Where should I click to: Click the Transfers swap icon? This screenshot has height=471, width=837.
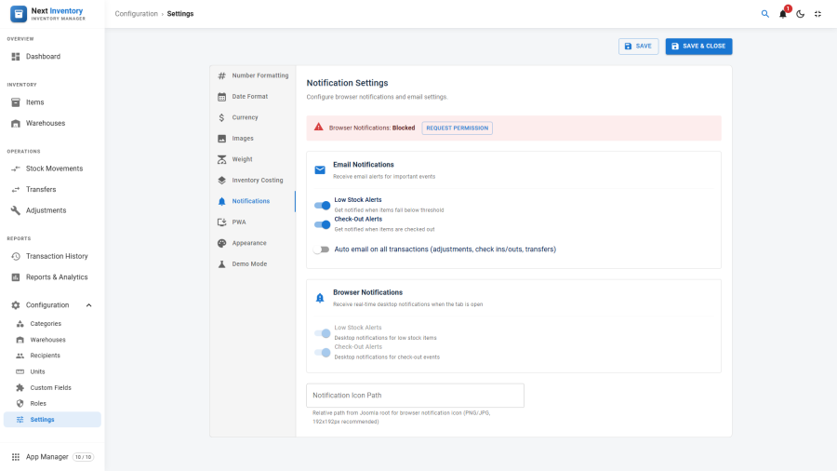click(x=16, y=190)
